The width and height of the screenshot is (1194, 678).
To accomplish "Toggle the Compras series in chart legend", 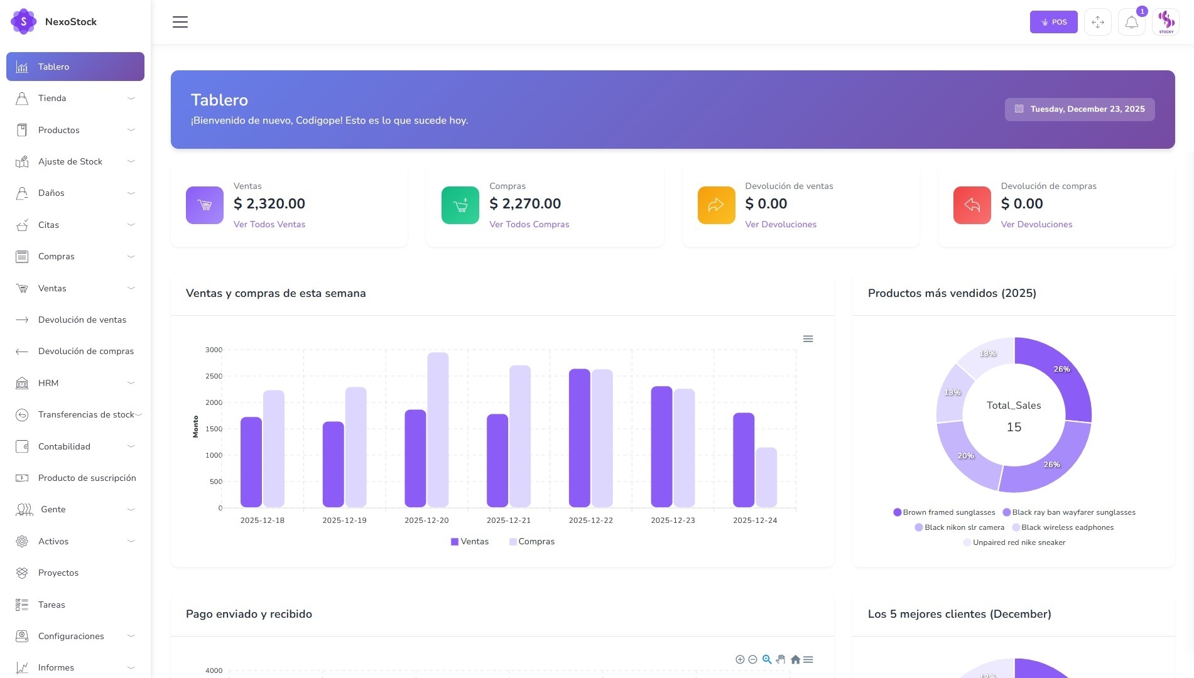I will [x=532, y=542].
